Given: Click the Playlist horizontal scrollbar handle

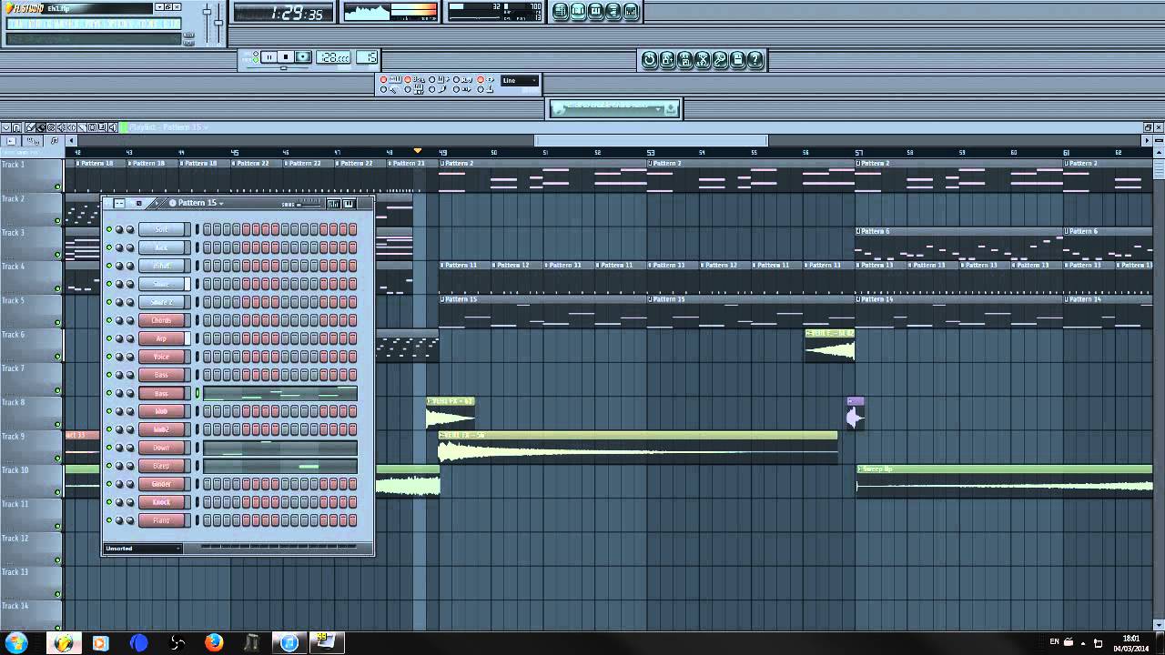Looking at the screenshot, I should 652,141.
